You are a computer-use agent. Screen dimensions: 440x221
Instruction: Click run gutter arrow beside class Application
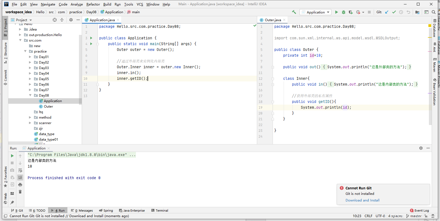(x=91, y=38)
